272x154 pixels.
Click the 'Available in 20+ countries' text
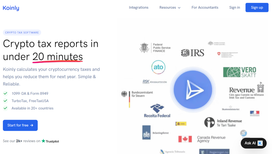click(32, 108)
